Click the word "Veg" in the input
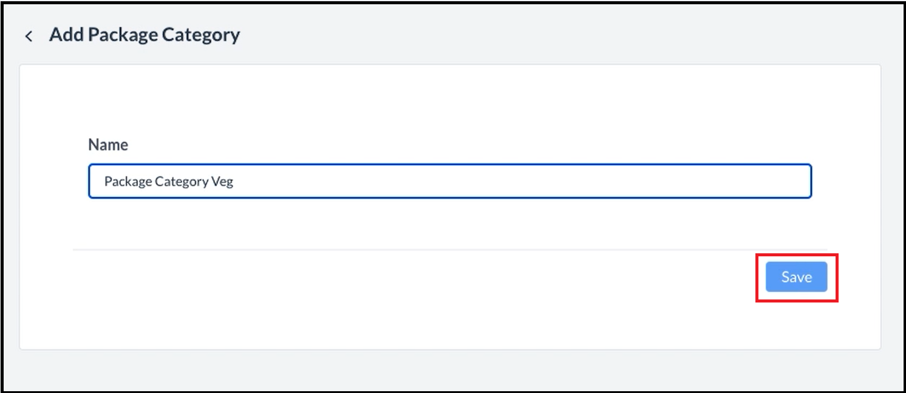The height and width of the screenshot is (393, 906). (222, 182)
